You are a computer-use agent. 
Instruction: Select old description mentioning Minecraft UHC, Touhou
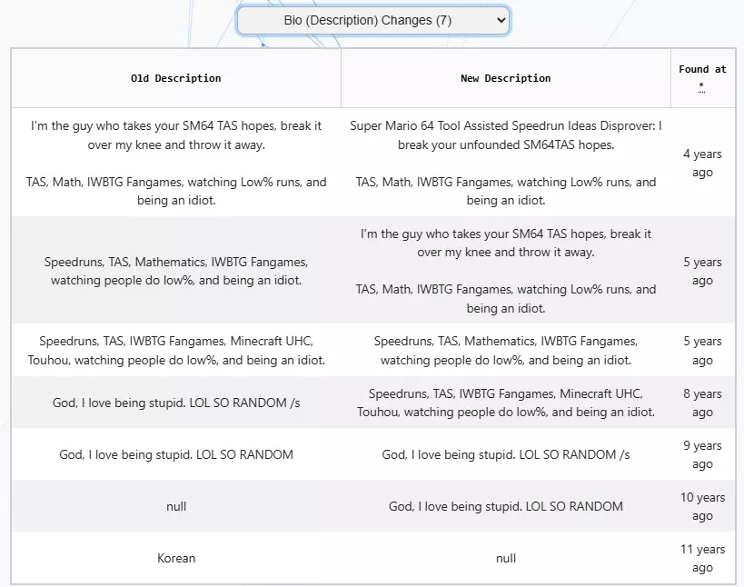176,351
